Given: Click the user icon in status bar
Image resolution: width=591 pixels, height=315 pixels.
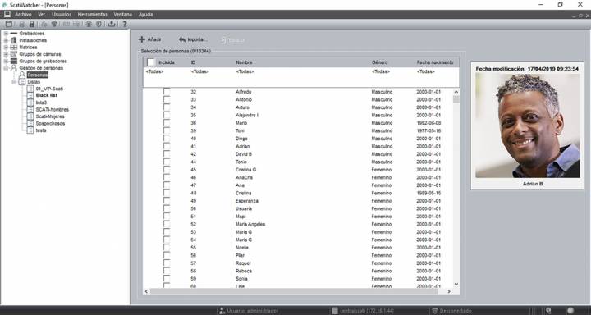Looking at the screenshot, I should point(222,311).
